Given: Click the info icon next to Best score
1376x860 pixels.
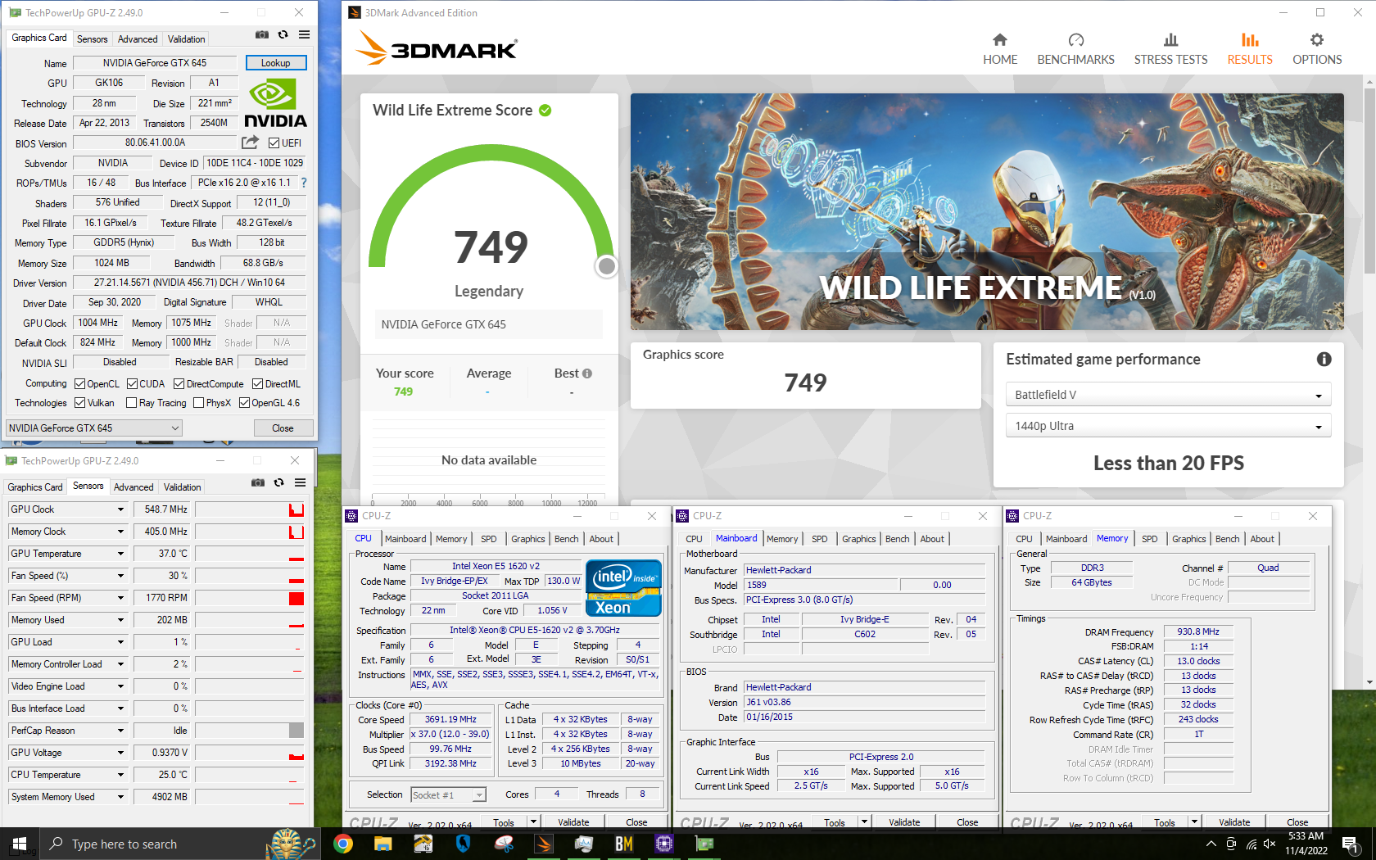Looking at the screenshot, I should click(x=586, y=373).
